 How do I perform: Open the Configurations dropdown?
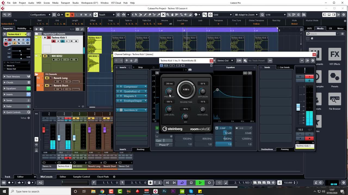[40, 15]
